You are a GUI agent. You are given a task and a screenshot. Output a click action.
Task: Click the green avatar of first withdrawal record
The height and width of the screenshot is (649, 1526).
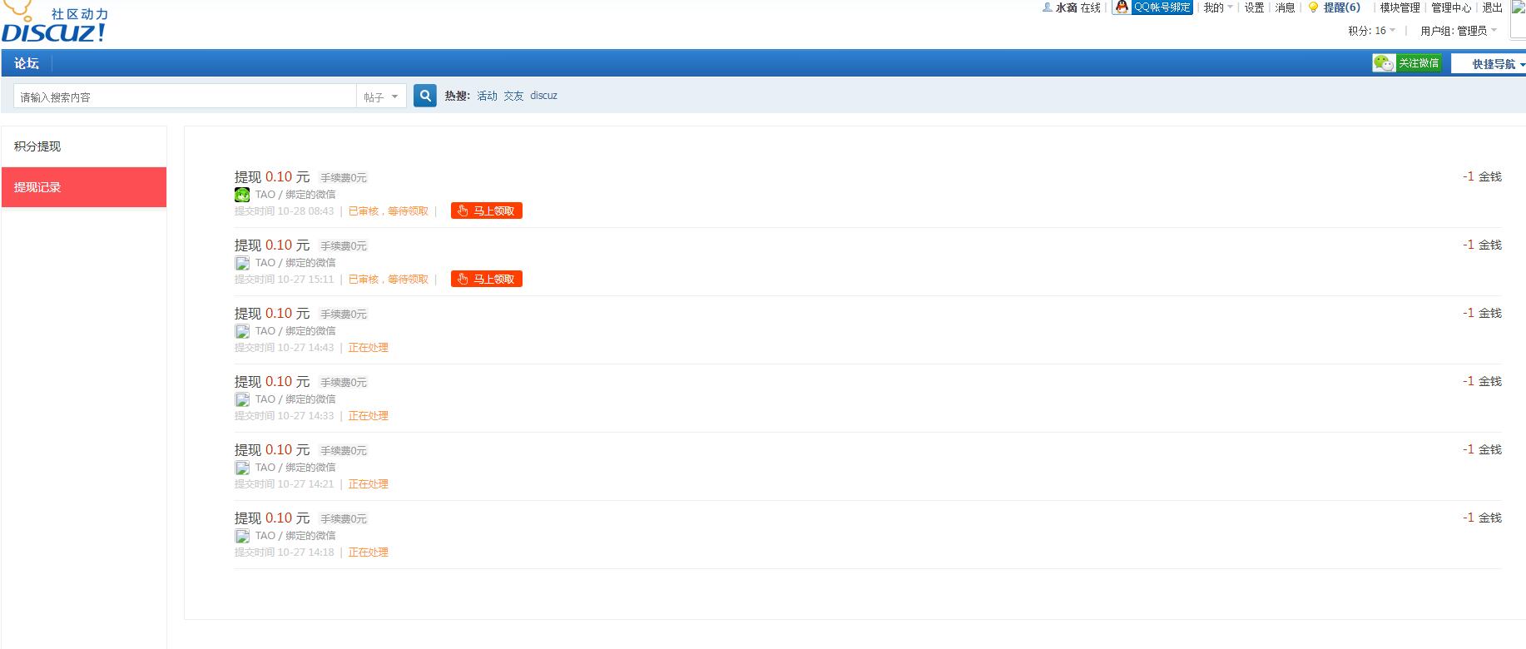point(242,195)
